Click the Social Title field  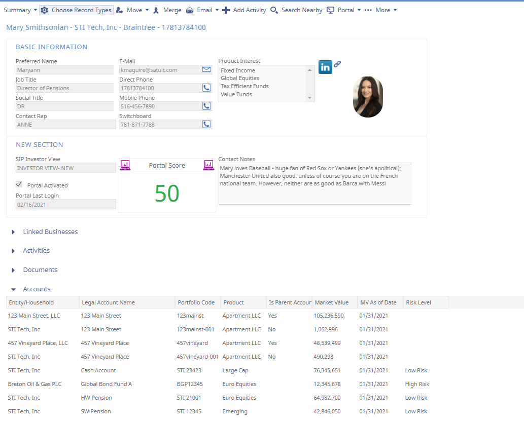(64, 106)
